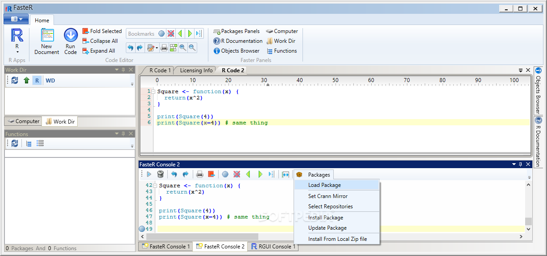Switch Functions panel to tree view
This screenshot has height=256, width=547.
point(29,143)
